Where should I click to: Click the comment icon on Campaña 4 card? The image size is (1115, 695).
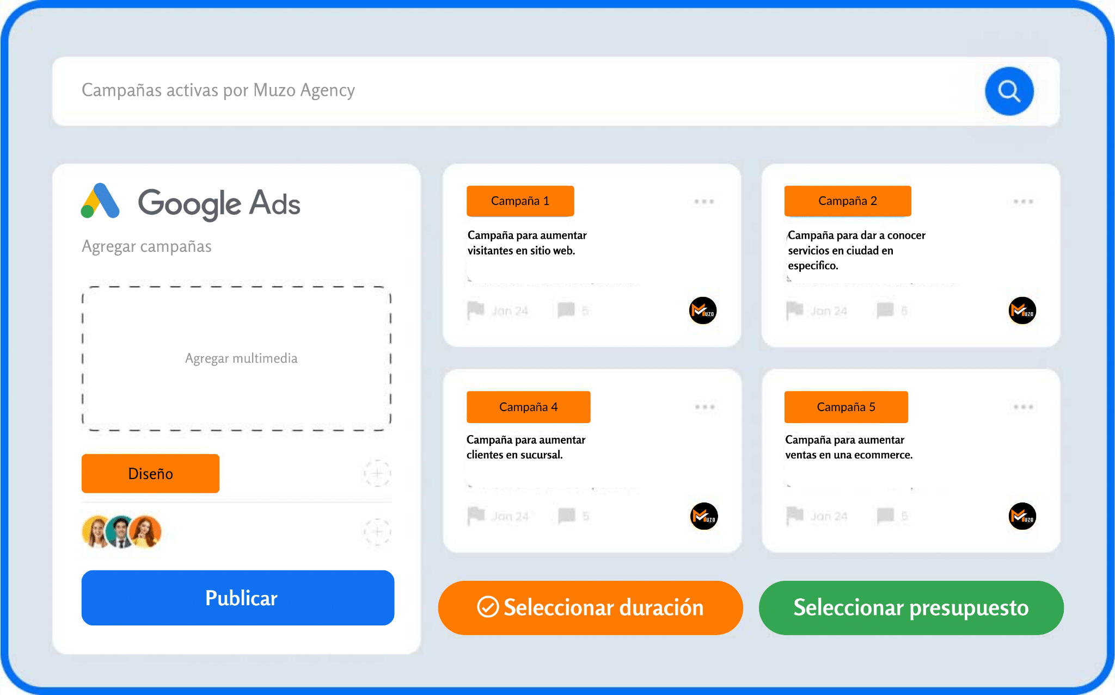click(567, 516)
